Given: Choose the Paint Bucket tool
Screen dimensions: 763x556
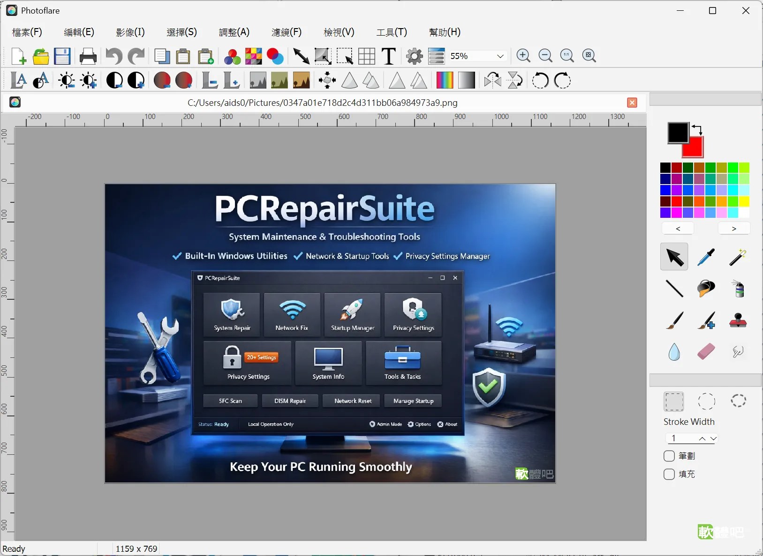Looking at the screenshot, I should pyautogui.click(x=706, y=289).
